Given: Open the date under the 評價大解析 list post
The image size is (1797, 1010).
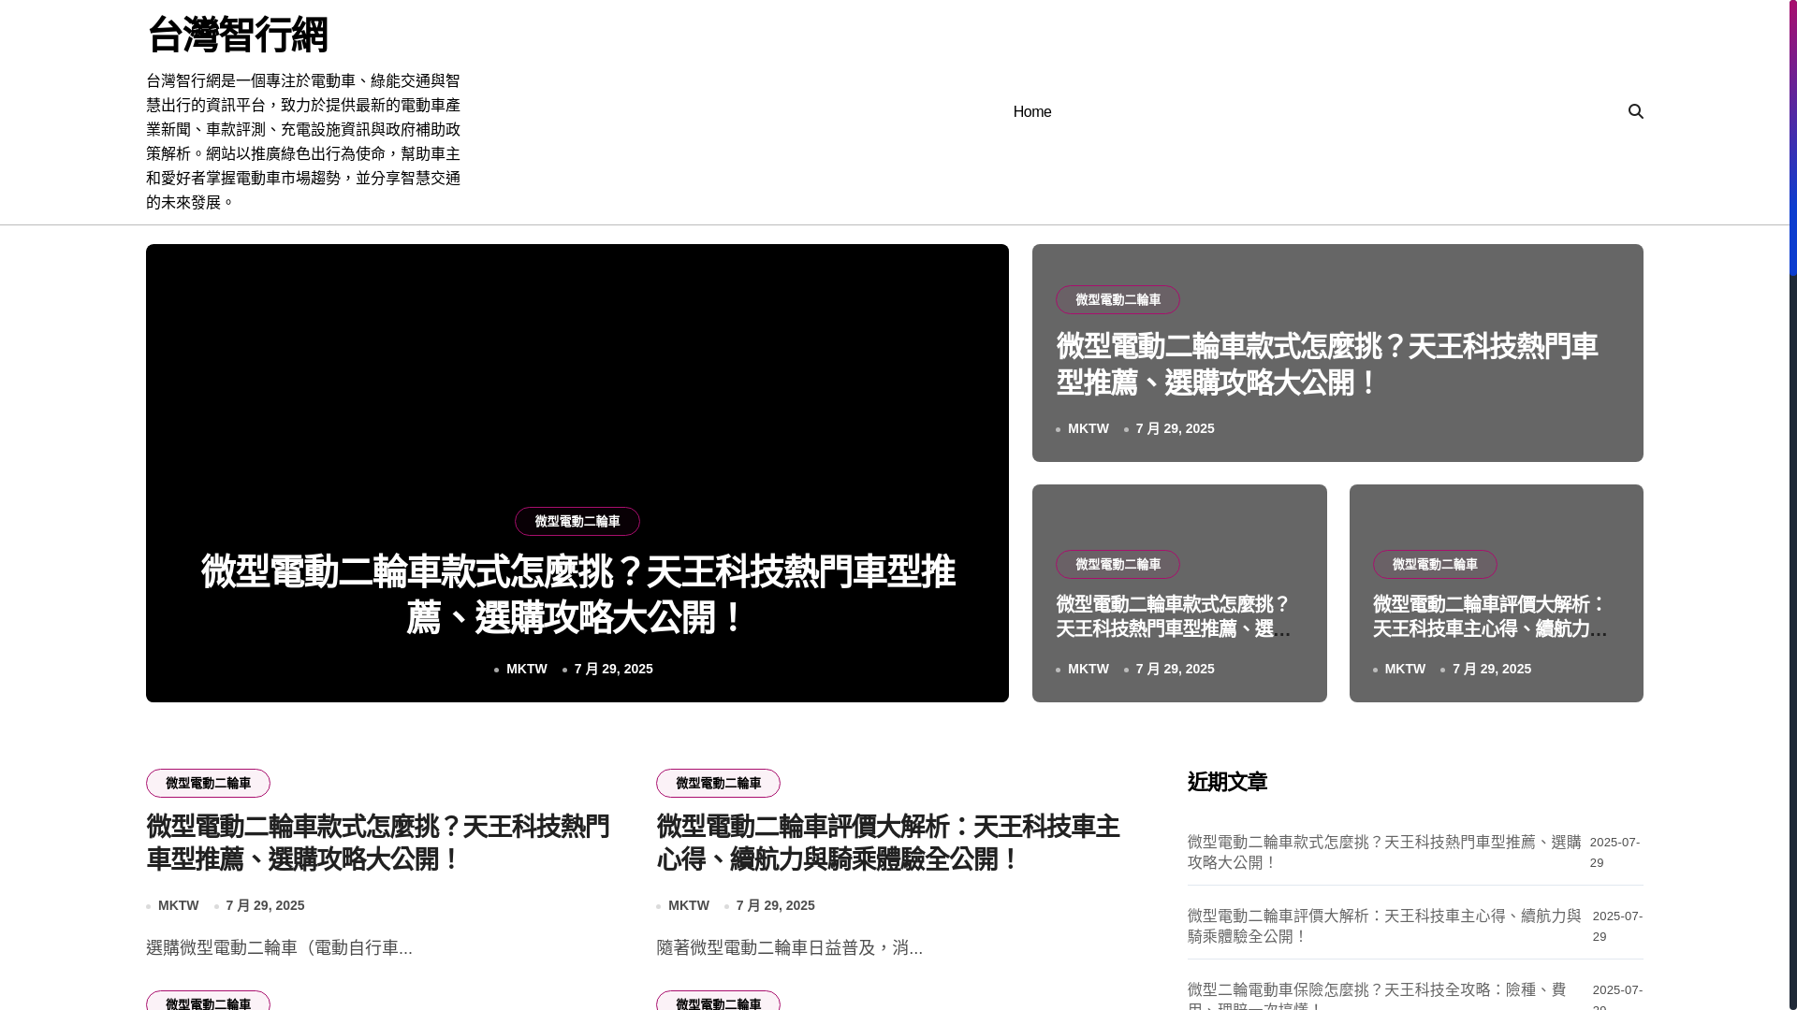Looking at the screenshot, I should pos(775,905).
